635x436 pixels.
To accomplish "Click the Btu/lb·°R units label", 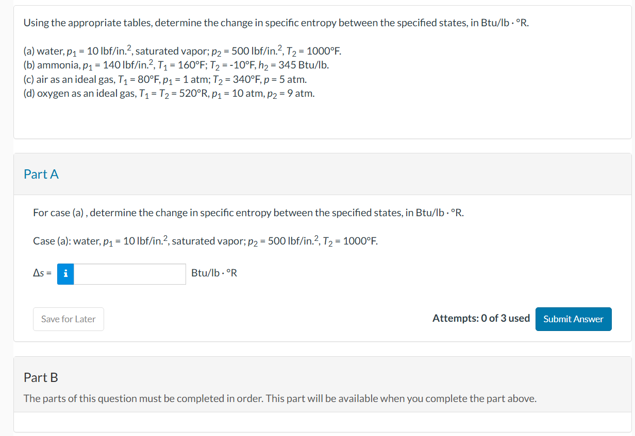I will click(x=214, y=273).
